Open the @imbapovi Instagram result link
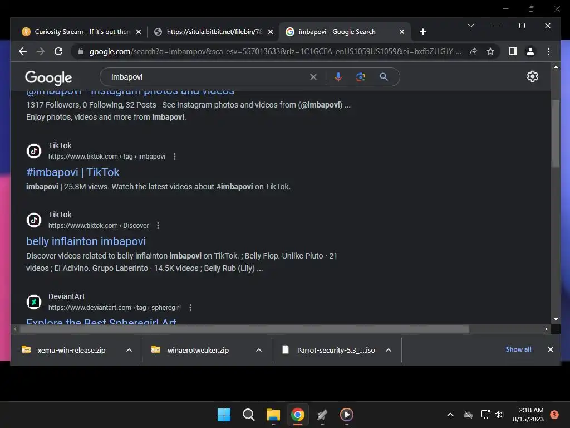Viewport: 570px width, 428px height. click(130, 93)
